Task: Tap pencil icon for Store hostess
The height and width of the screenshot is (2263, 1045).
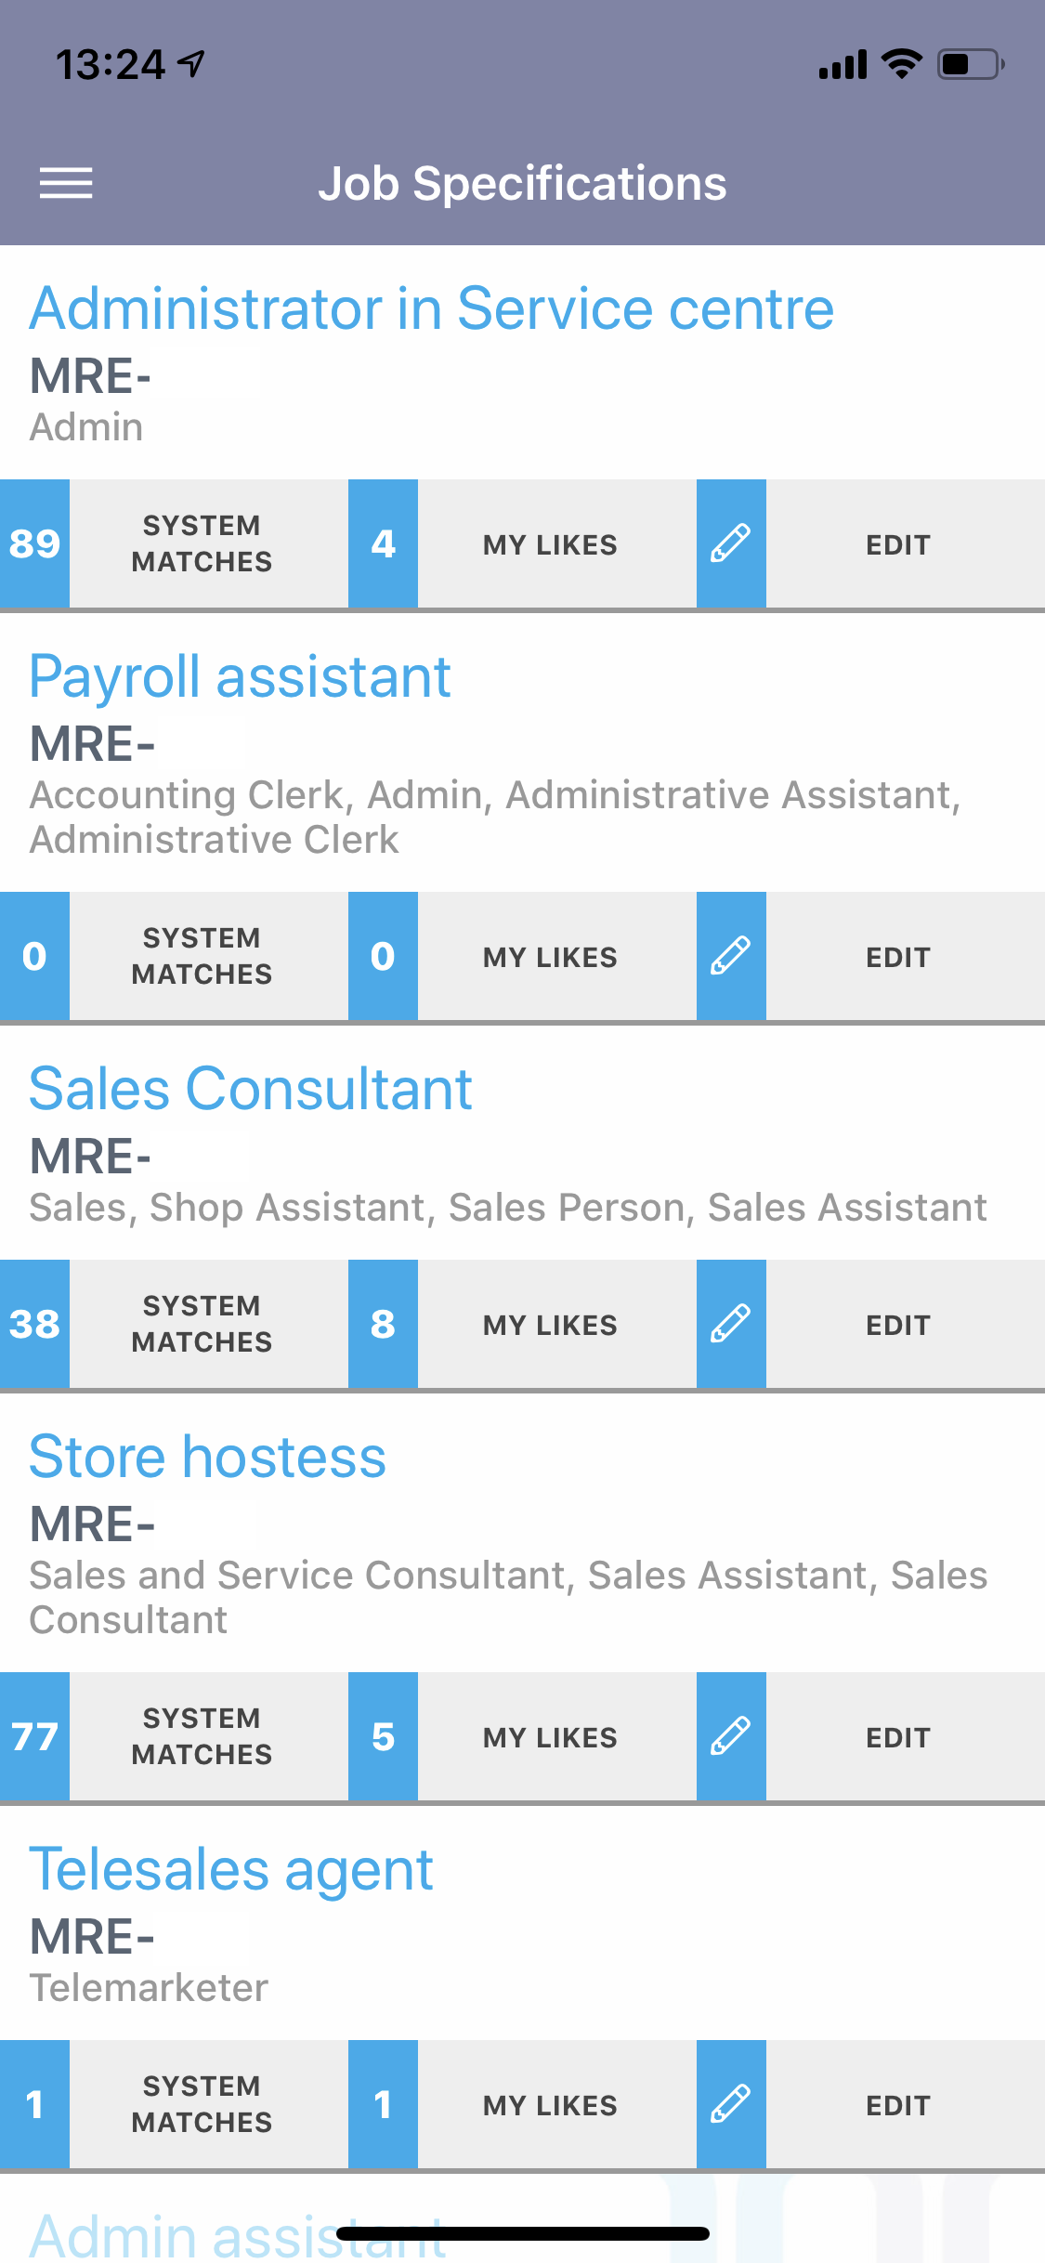Action: pos(731,1736)
